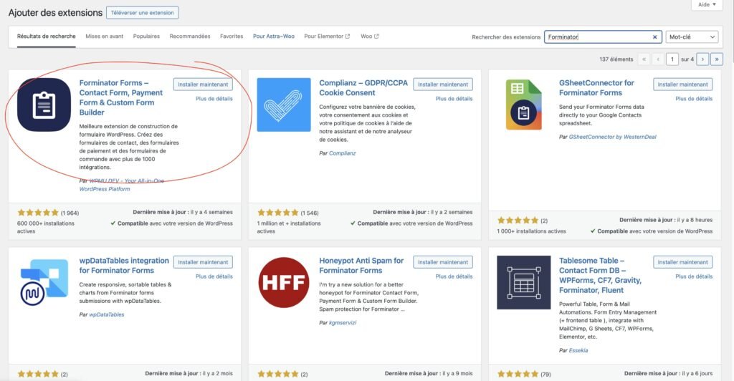Go to the next results page arrow
Screen dimensions: 734x381
(x=702, y=59)
